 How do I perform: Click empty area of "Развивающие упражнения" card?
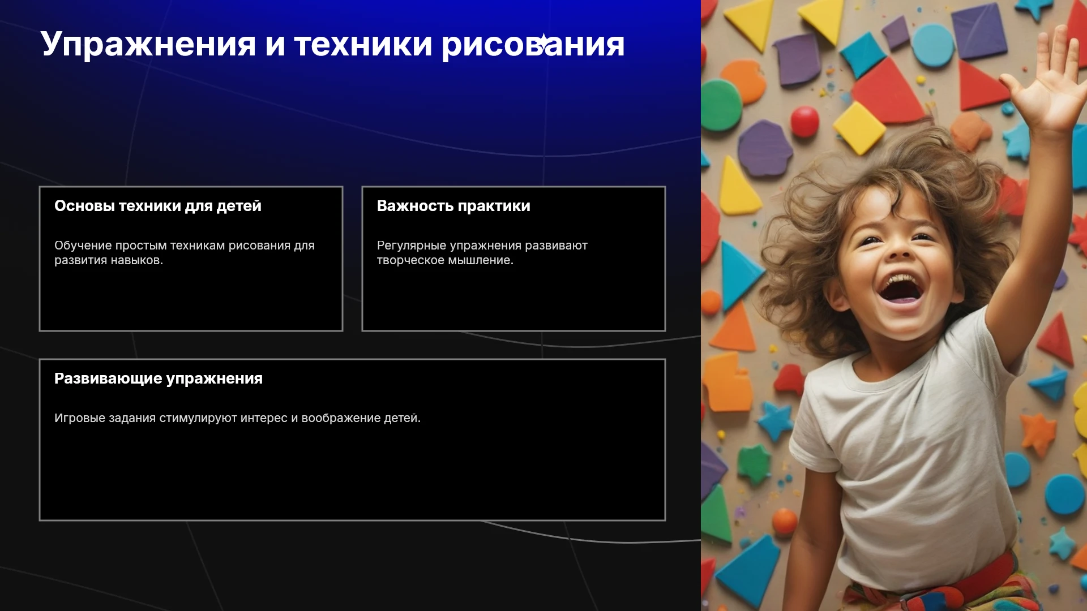(x=352, y=475)
